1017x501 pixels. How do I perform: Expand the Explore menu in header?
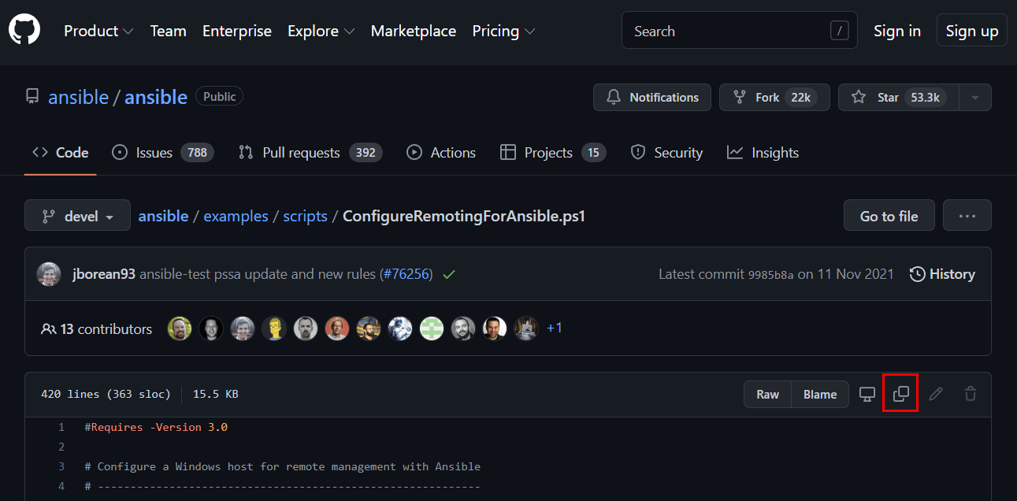[321, 32]
